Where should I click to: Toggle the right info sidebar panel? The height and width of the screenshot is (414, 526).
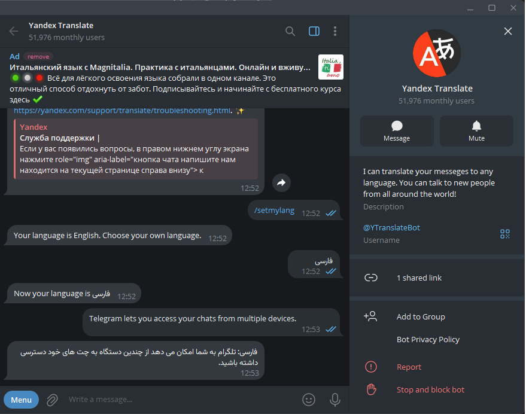tap(314, 31)
